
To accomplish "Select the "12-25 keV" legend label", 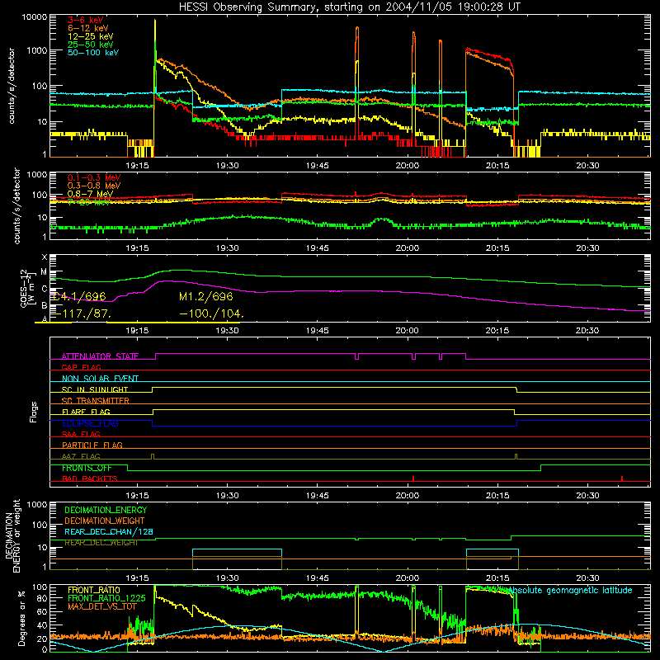I will tap(91, 36).
